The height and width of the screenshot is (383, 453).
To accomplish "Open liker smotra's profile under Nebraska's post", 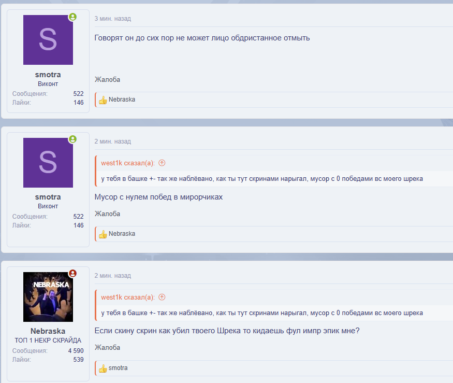I will pos(118,368).
